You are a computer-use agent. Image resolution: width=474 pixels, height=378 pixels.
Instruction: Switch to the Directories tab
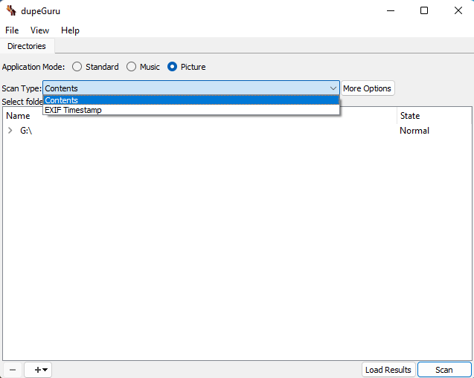tap(27, 46)
